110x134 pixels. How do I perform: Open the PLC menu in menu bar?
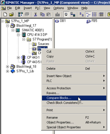coord(38,8)
